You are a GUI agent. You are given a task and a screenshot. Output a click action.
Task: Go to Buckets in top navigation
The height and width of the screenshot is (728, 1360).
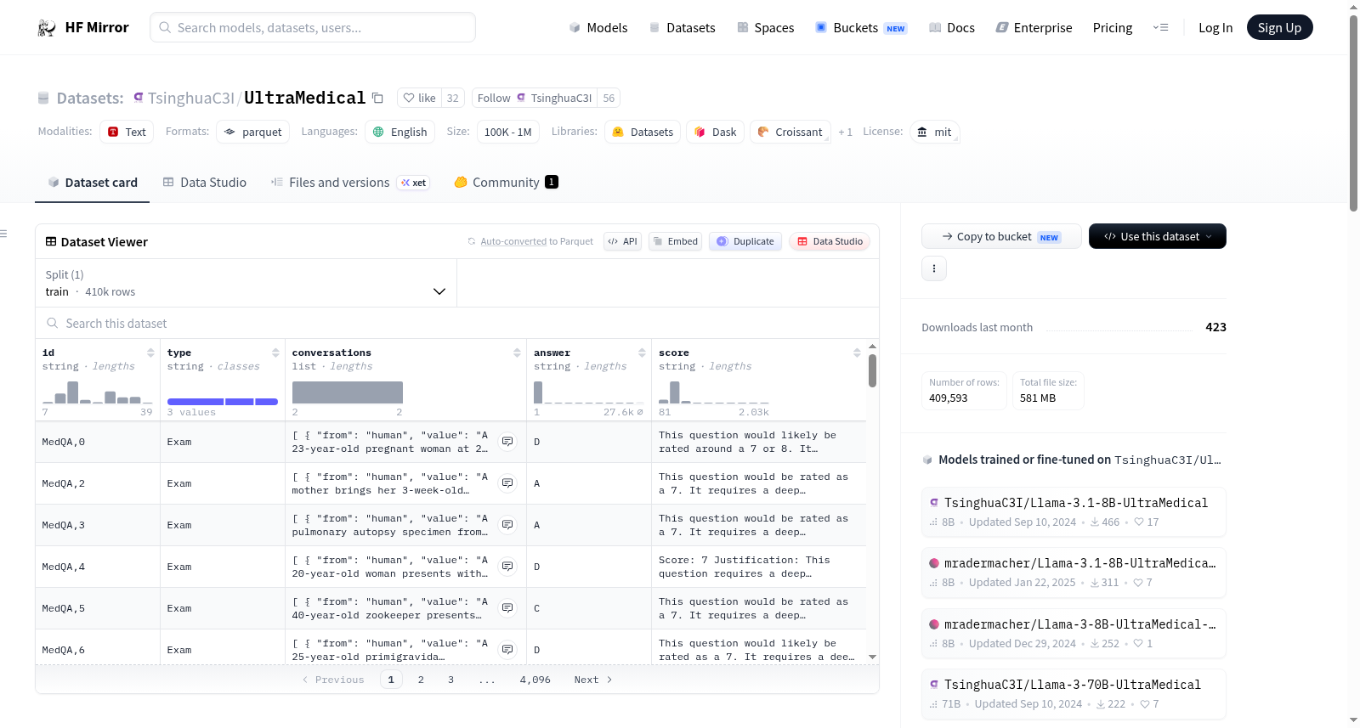click(861, 28)
